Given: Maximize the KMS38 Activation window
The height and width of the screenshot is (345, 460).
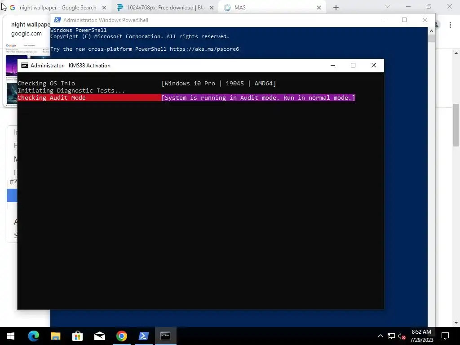Looking at the screenshot, I should (353, 66).
